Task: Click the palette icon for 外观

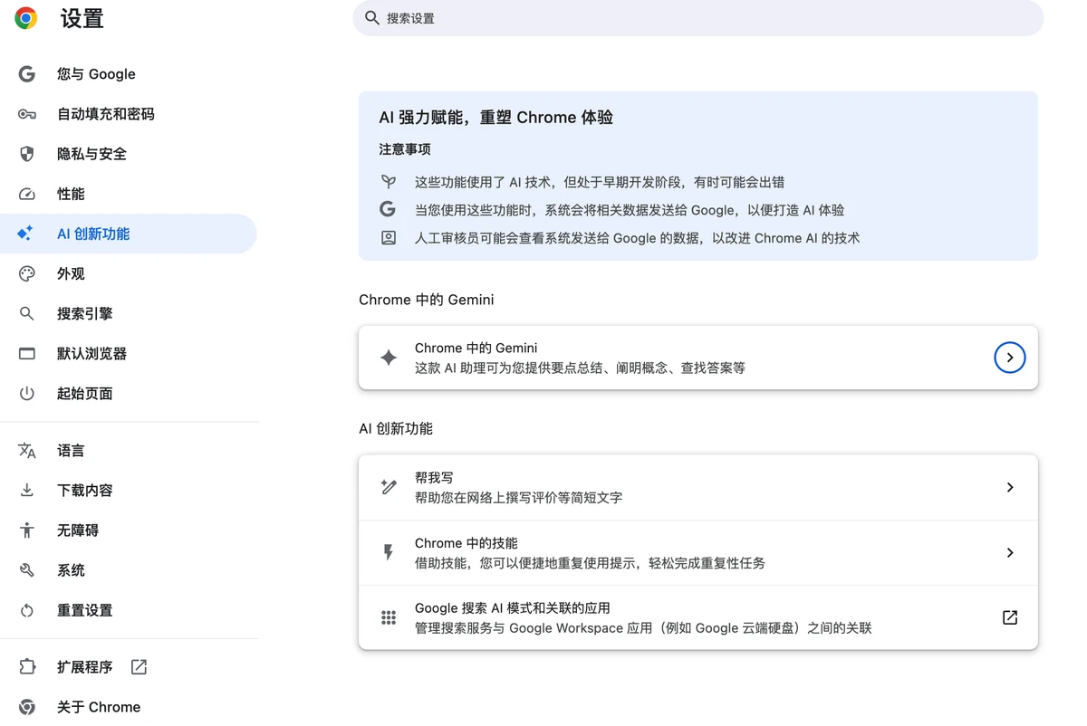Action: 27,273
